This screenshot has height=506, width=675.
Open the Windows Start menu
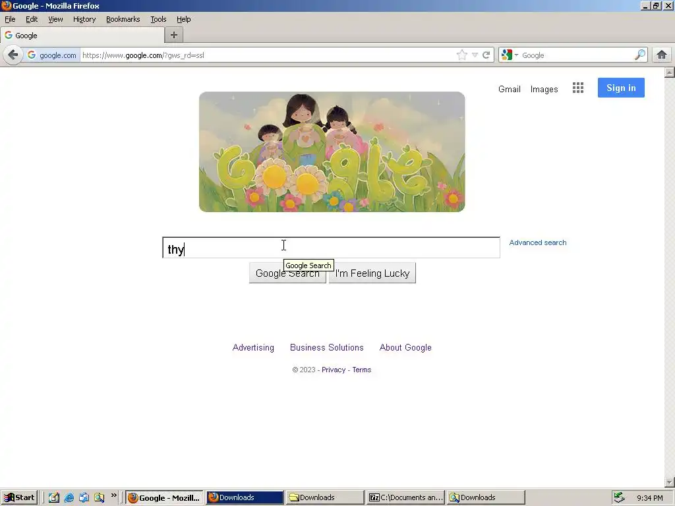coord(20,497)
